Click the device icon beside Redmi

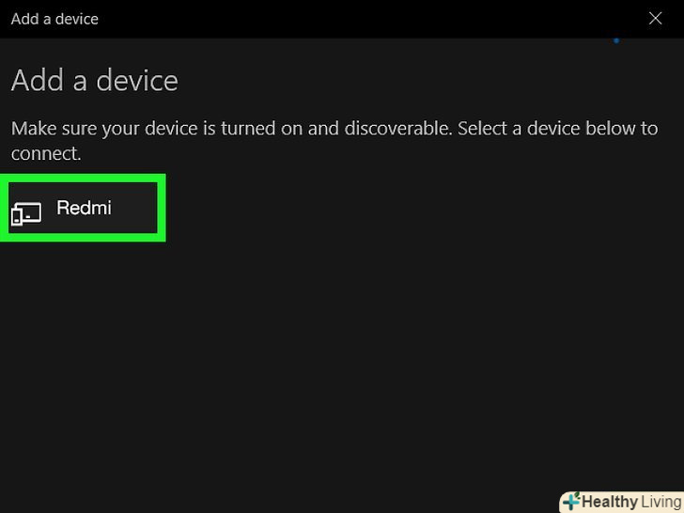pos(26,213)
